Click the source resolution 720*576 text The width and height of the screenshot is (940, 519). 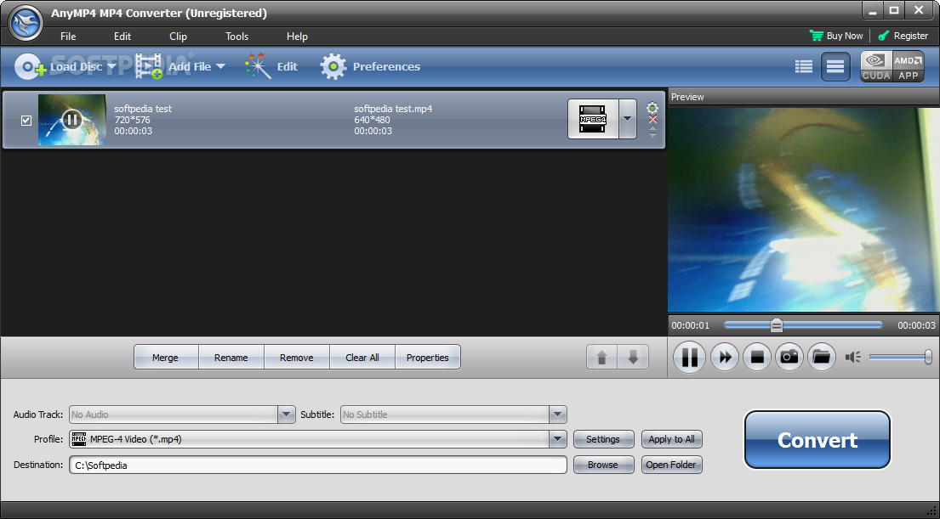pyautogui.click(x=132, y=120)
